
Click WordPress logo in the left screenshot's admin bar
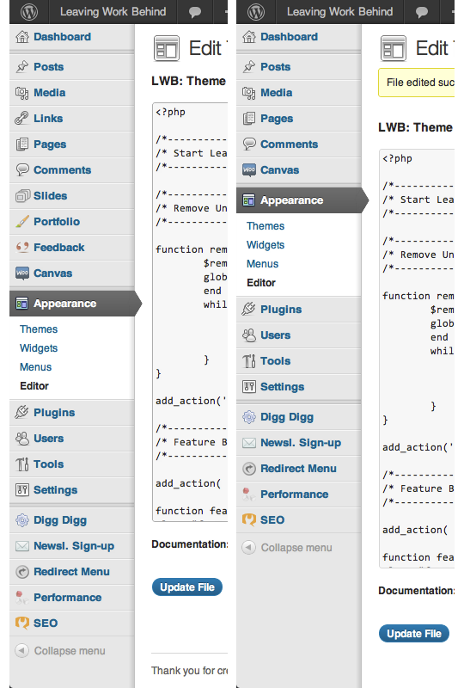click(x=29, y=12)
